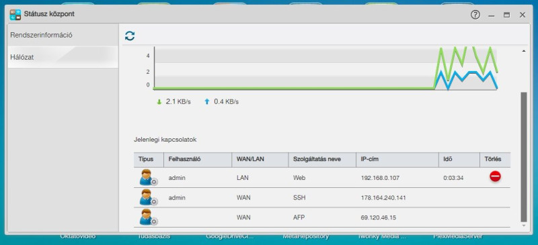Open the Twonky Media desktop app
Image resolution: width=538 pixels, height=245 pixels.
pos(381,236)
